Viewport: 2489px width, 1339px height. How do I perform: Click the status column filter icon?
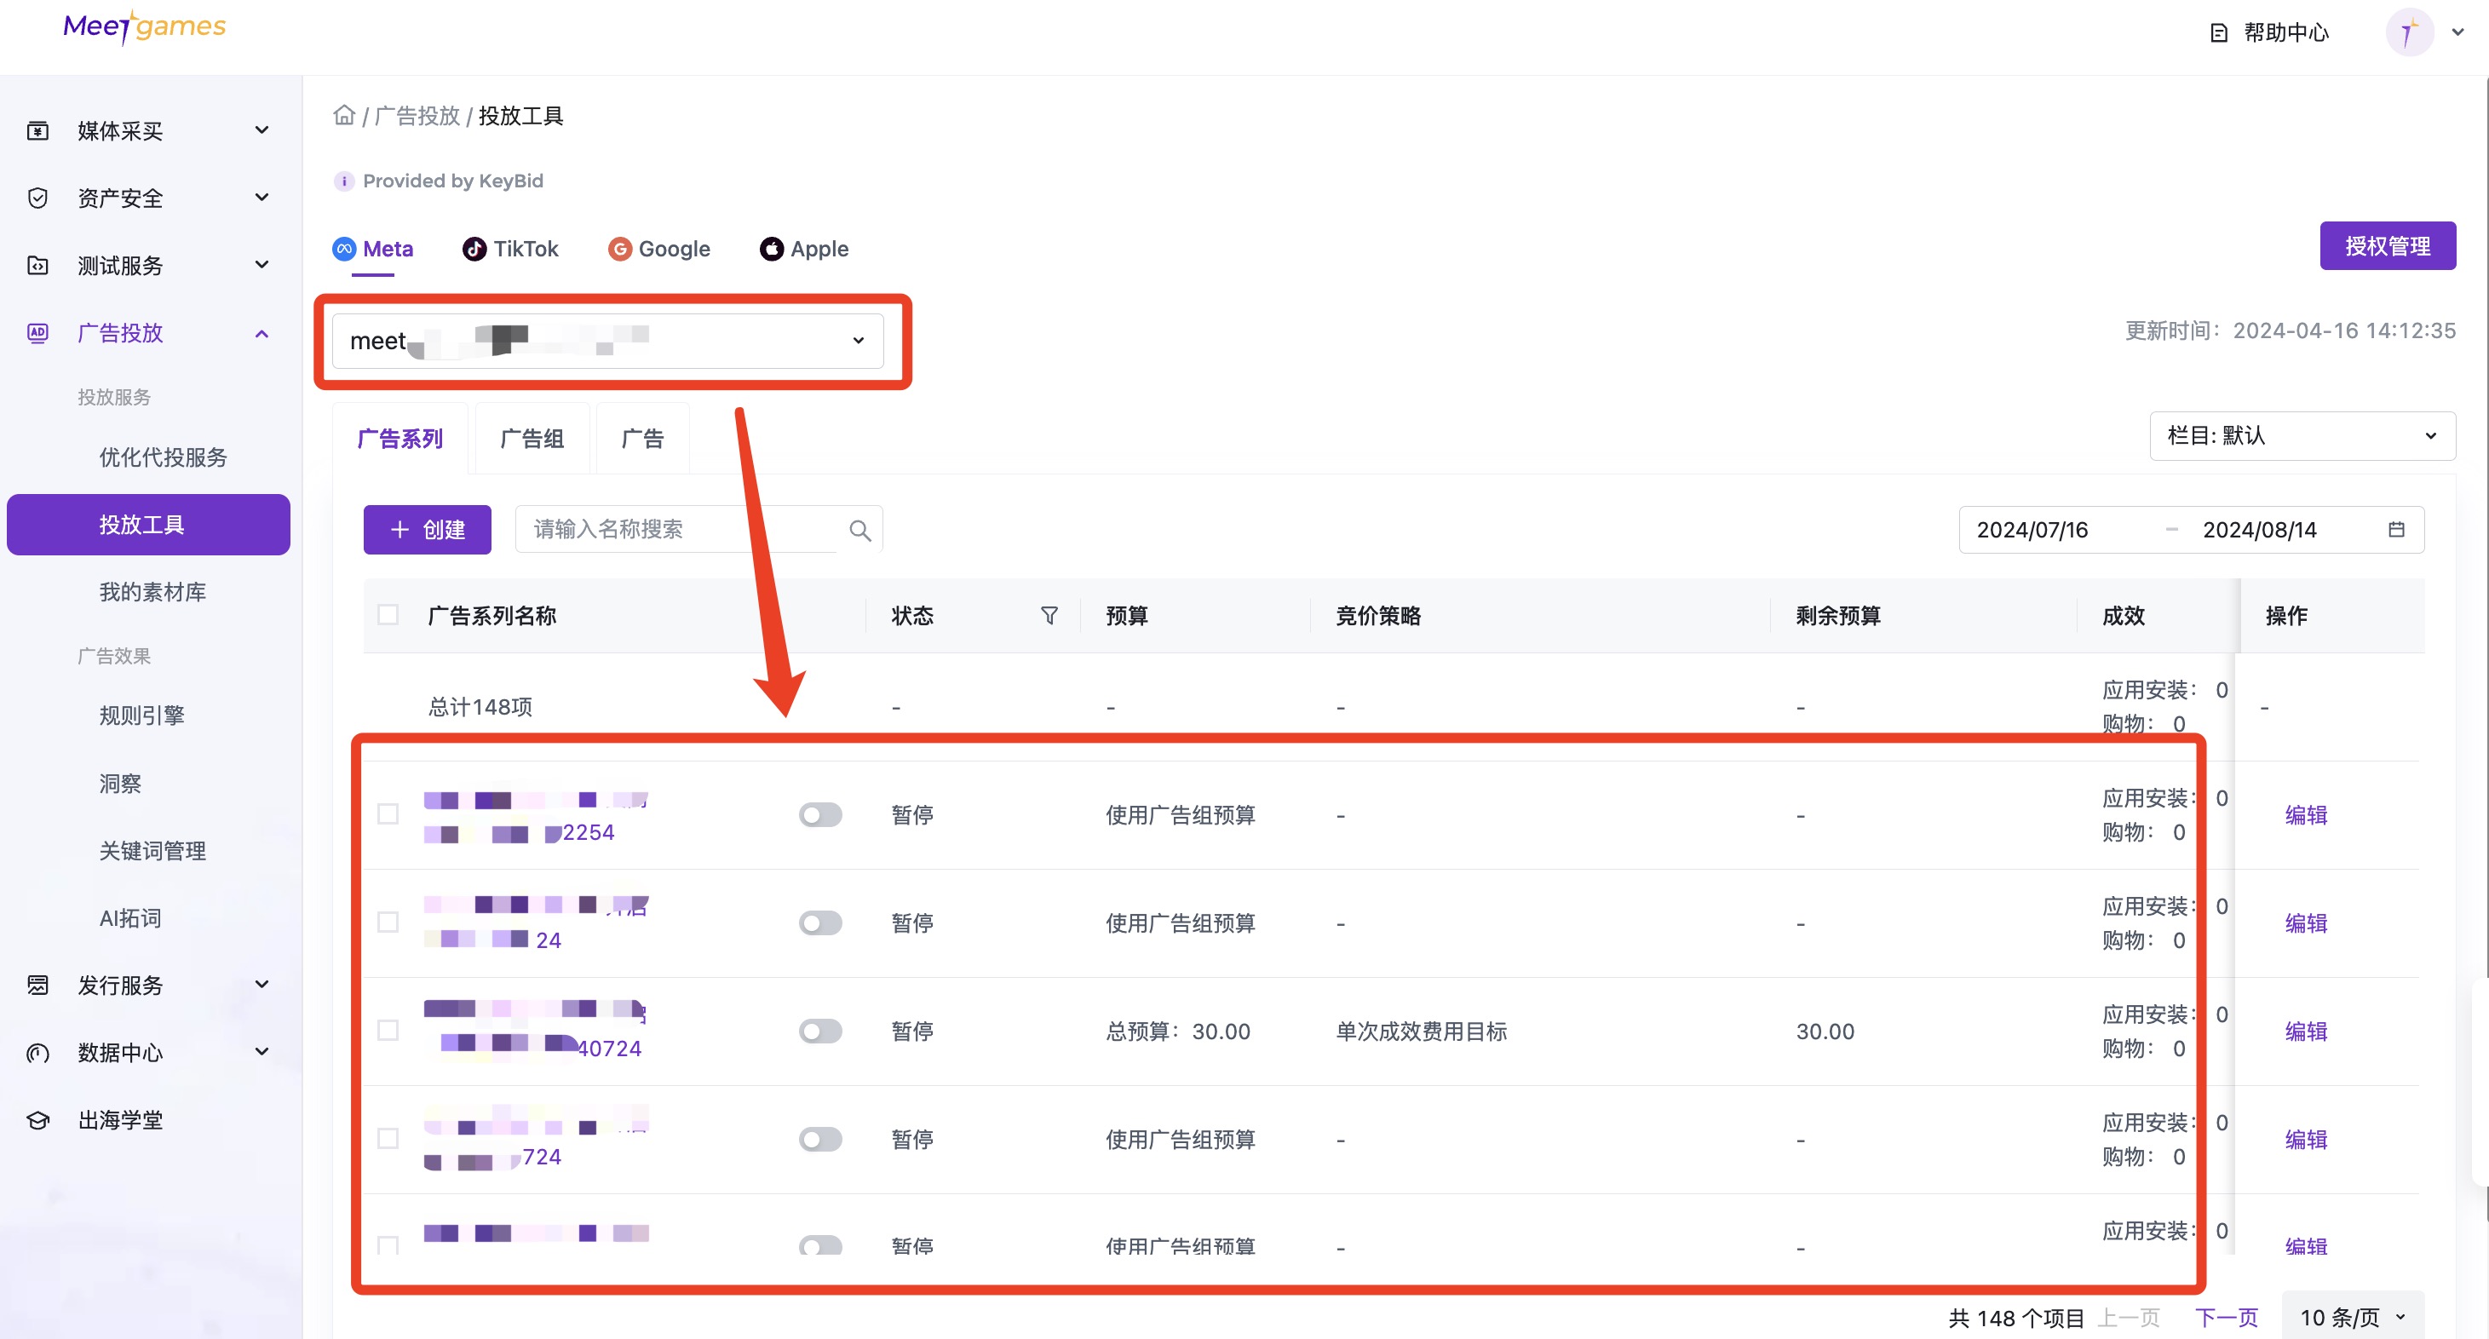pos(1049,615)
